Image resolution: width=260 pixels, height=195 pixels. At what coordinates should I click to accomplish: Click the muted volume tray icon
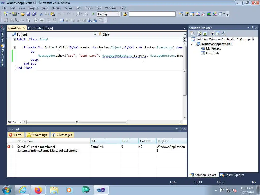point(234,190)
